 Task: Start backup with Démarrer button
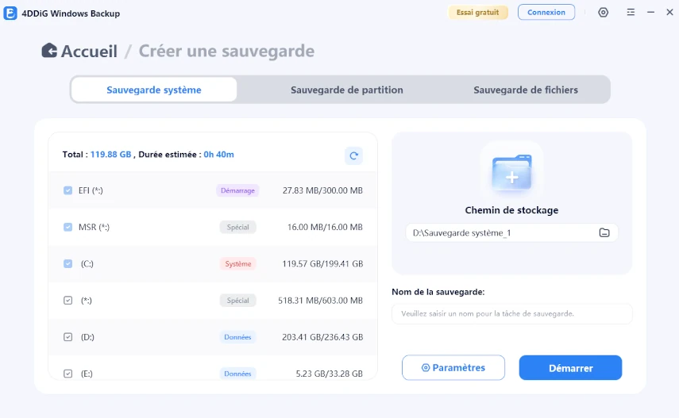pos(570,368)
